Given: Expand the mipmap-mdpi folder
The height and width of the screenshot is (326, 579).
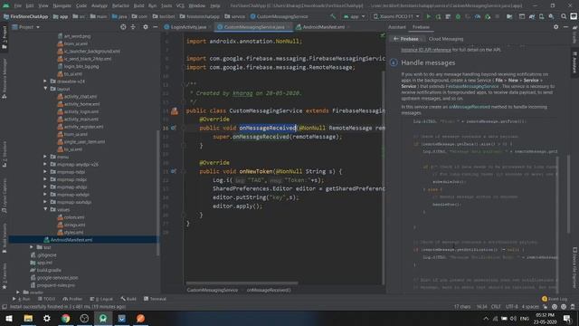Looking at the screenshot, I should [x=45, y=179].
